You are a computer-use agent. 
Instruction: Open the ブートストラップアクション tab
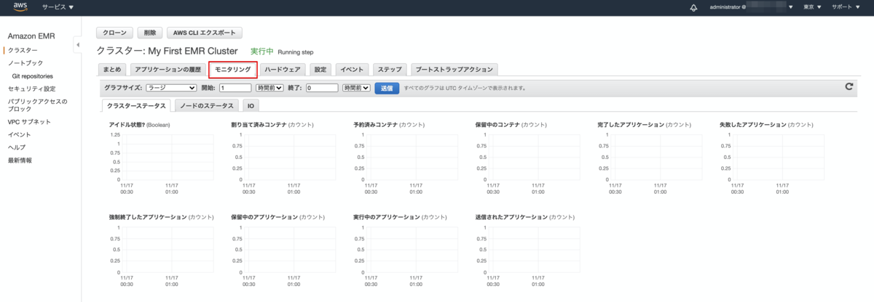(x=454, y=70)
